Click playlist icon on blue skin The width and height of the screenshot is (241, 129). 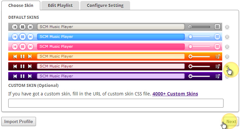point(217,37)
